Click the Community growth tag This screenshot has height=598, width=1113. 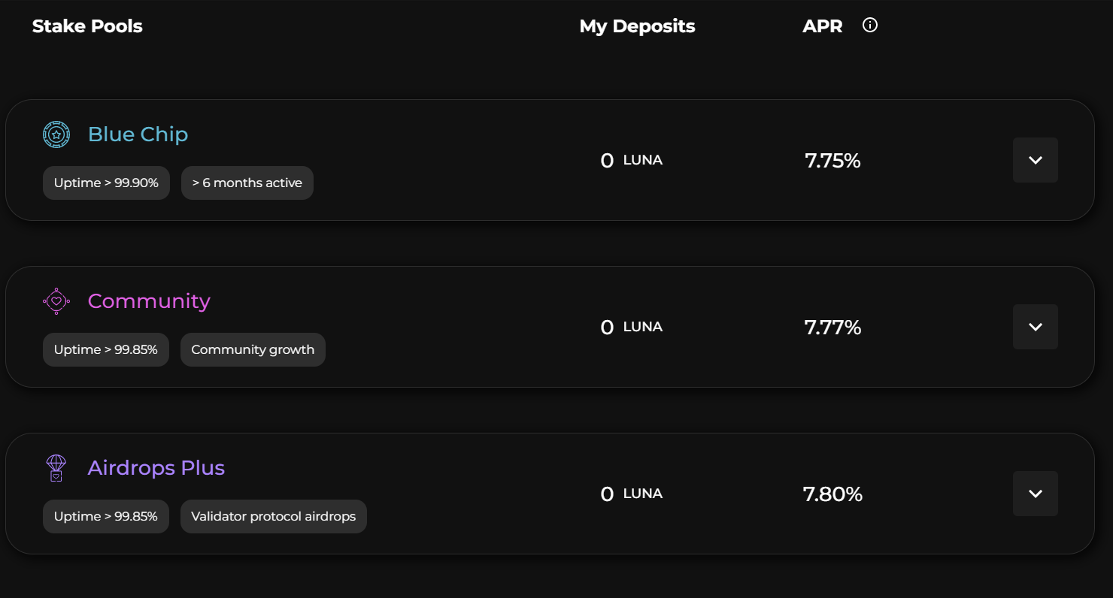[253, 349]
